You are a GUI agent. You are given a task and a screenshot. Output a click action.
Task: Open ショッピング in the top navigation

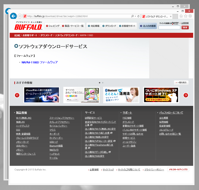pyautogui.click(x=53, y=26)
